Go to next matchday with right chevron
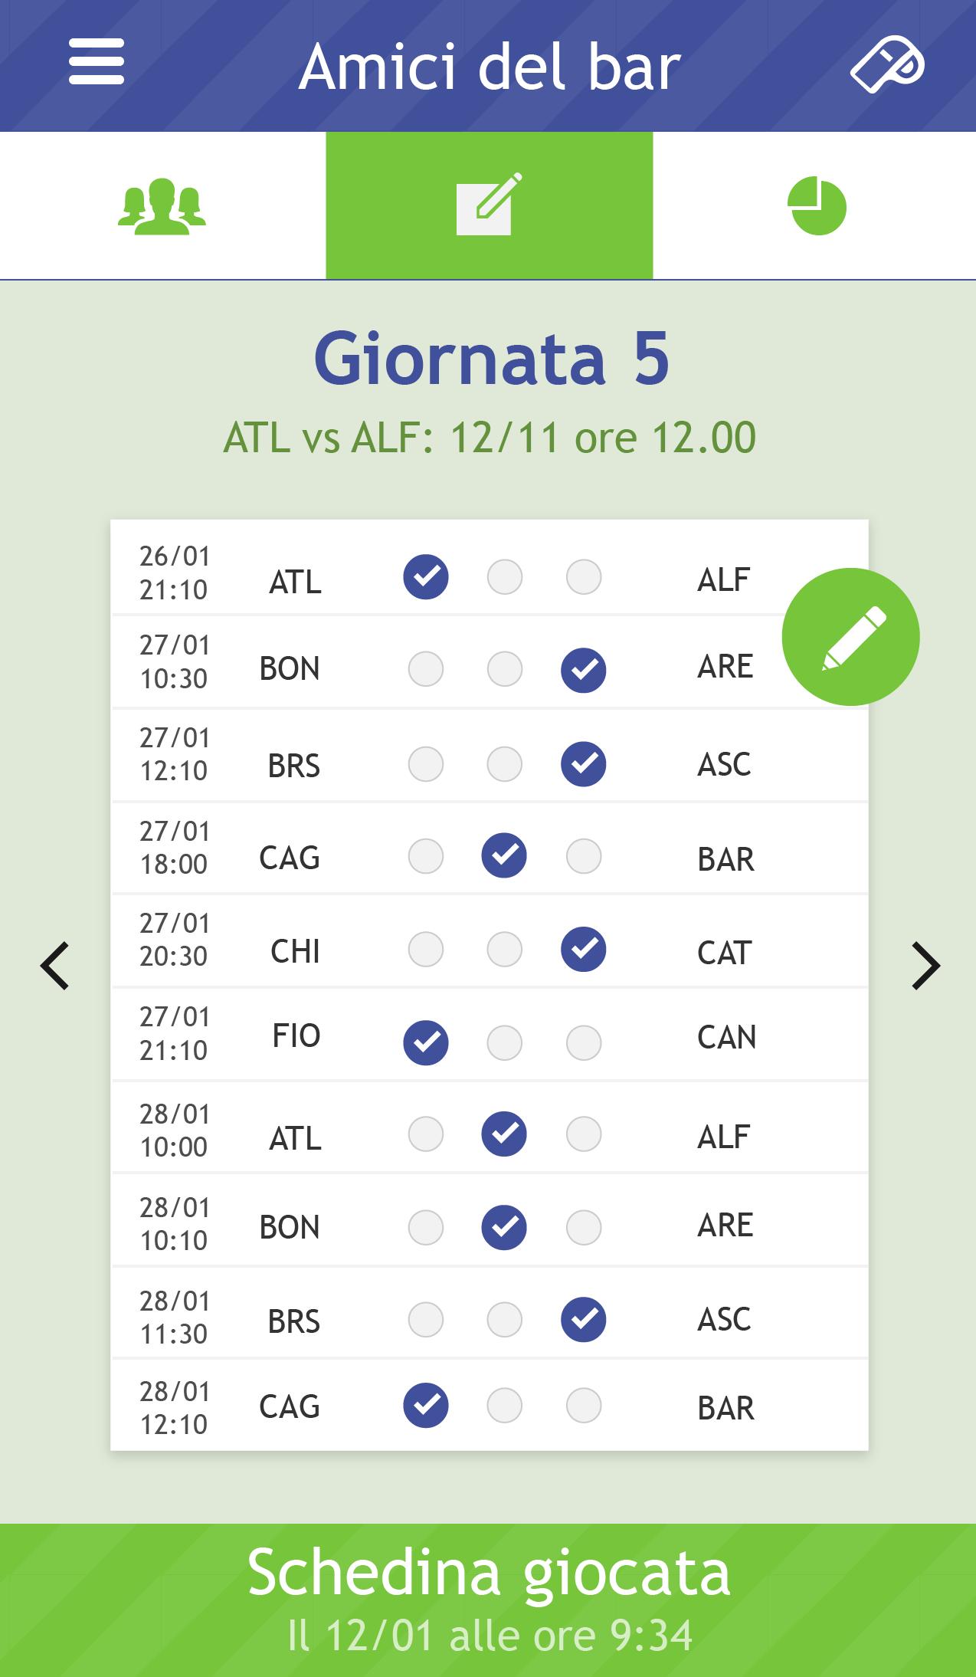 pyautogui.click(x=925, y=966)
